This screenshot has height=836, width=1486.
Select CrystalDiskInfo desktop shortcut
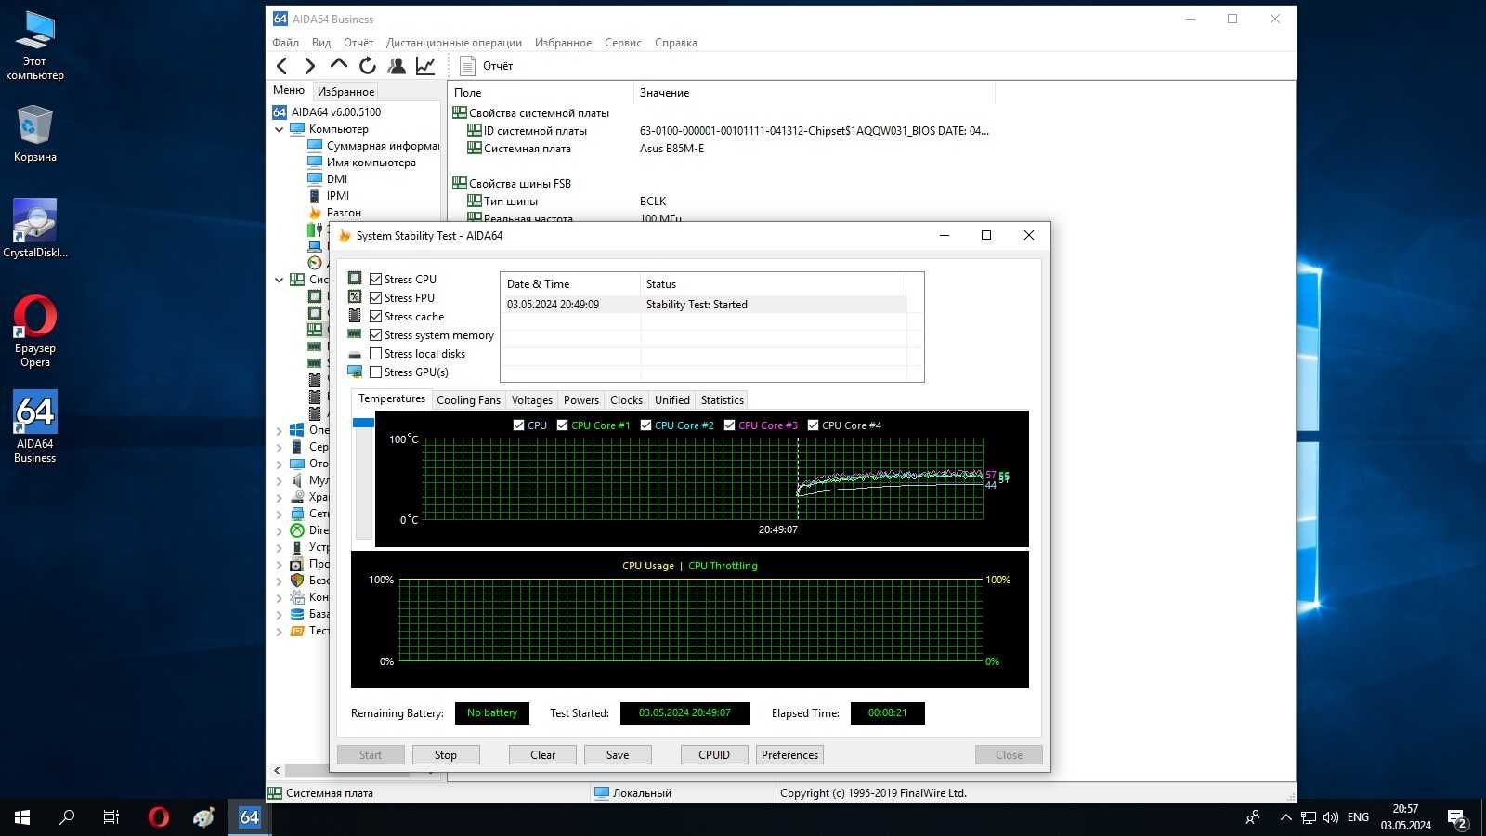35,229
